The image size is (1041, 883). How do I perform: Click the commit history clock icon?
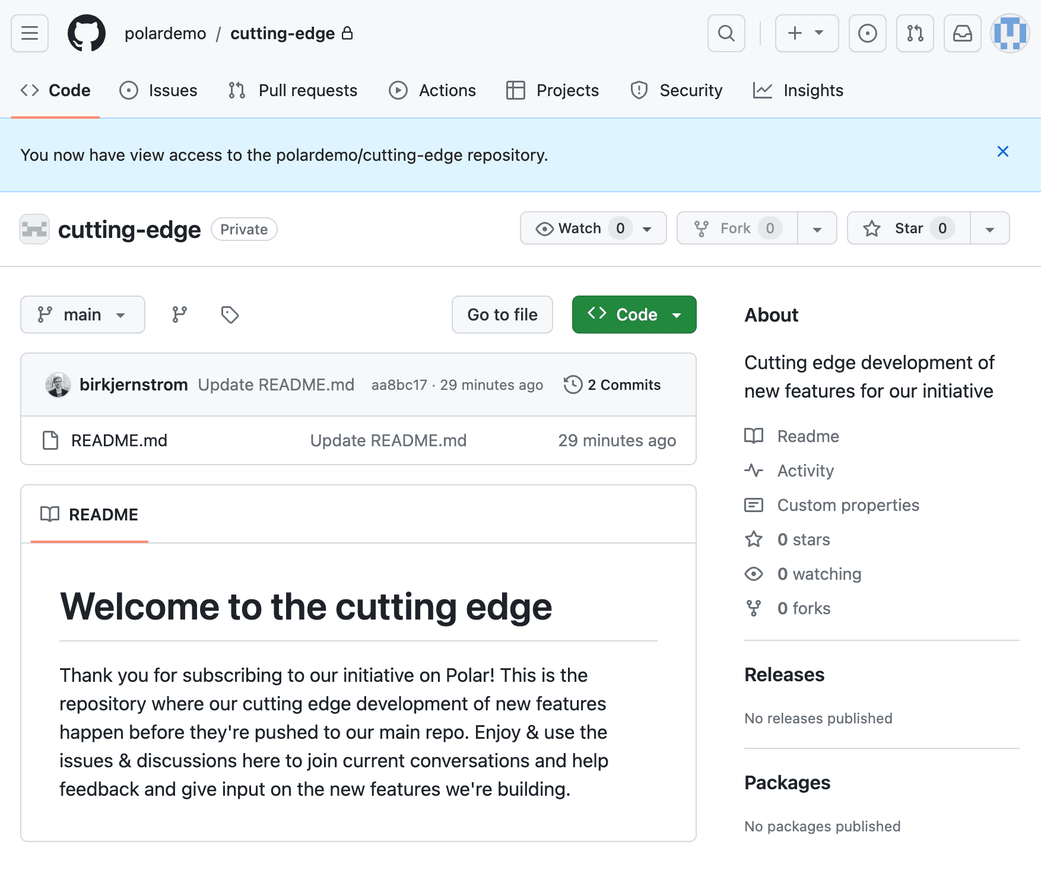[x=572, y=385]
